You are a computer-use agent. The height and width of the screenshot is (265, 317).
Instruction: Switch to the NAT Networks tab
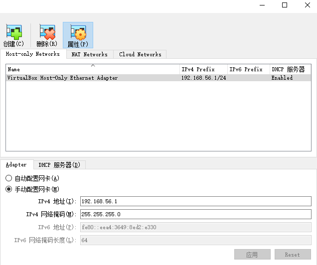[89, 54]
